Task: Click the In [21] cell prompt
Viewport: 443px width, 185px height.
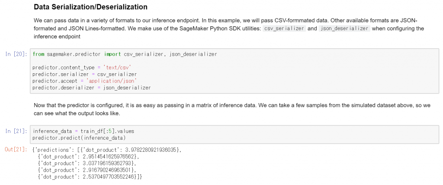Action: (16, 131)
